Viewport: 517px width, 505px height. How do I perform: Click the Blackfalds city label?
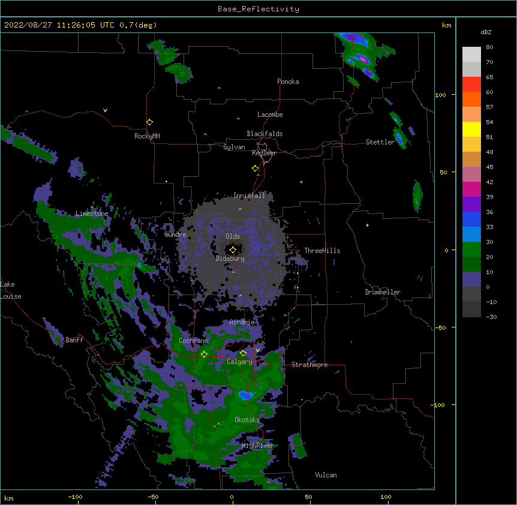(x=264, y=134)
